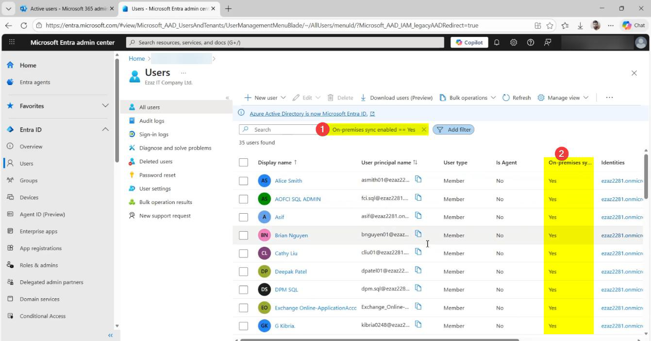Screen dimensions: 651x341
Task: Check the AOFCI SQL ADMIN row checkbox
Action: point(244,199)
